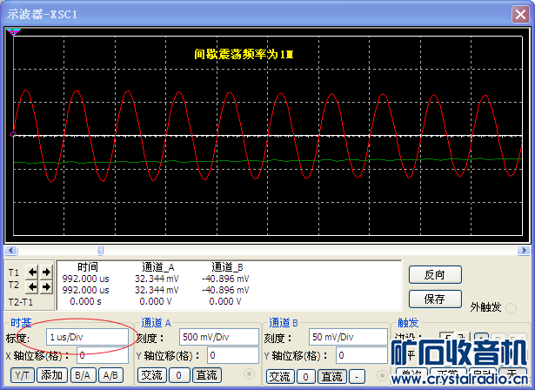The width and height of the screenshot is (535, 390).
Task: Click the 反向 (Reverse) button
Action: (x=434, y=274)
